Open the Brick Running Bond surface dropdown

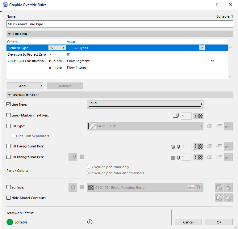tap(145, 187)
